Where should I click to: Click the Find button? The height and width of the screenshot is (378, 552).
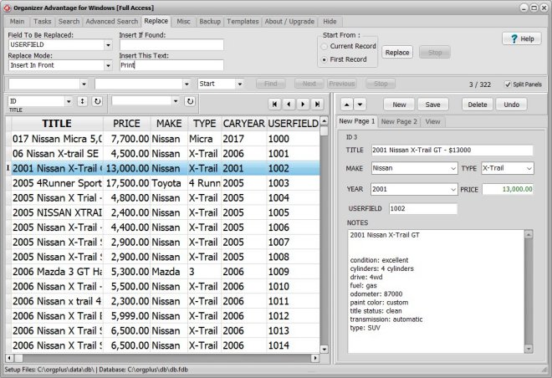(x=270, y=84)
